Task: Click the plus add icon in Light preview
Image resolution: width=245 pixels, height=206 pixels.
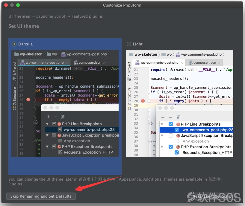Action: pos(163,117)
